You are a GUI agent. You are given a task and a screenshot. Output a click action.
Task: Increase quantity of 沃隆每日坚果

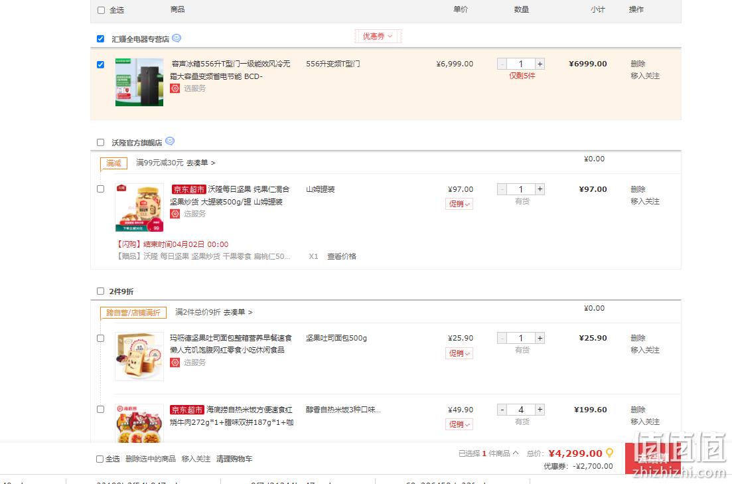(x=540, y=189)
